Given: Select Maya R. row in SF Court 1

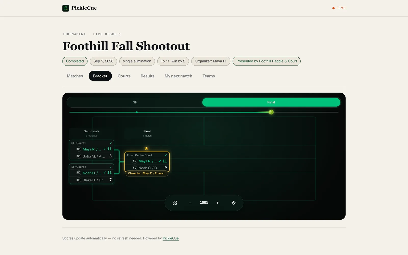Looking at the screenshot, I should (92, 149).
